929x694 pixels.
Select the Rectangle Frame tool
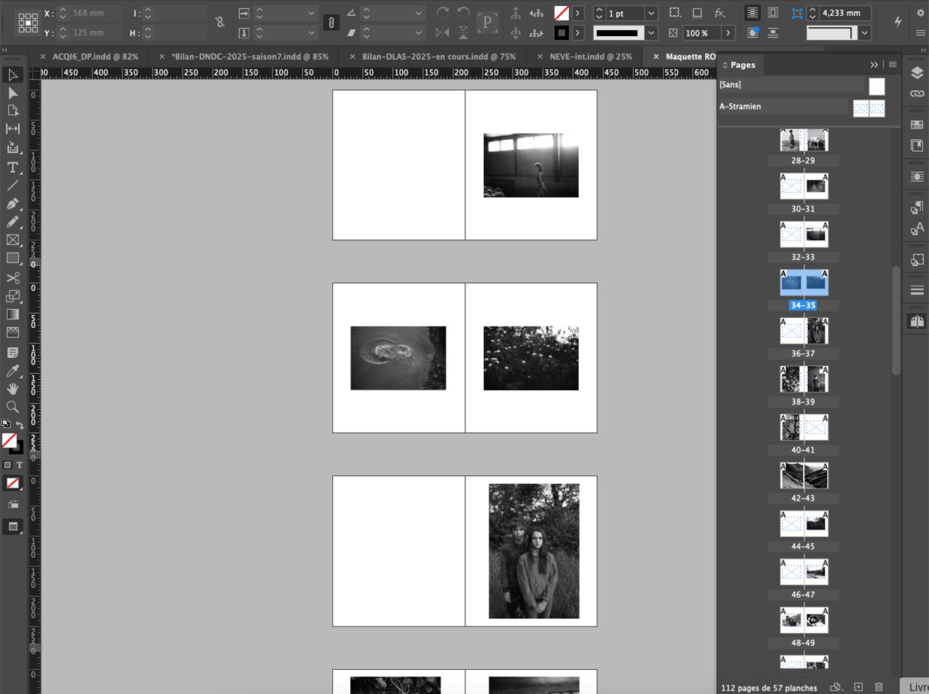tap(13, 240)
